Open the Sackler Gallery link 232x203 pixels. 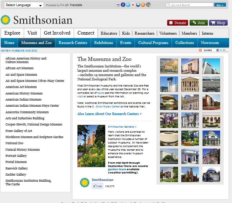(16, 175)
